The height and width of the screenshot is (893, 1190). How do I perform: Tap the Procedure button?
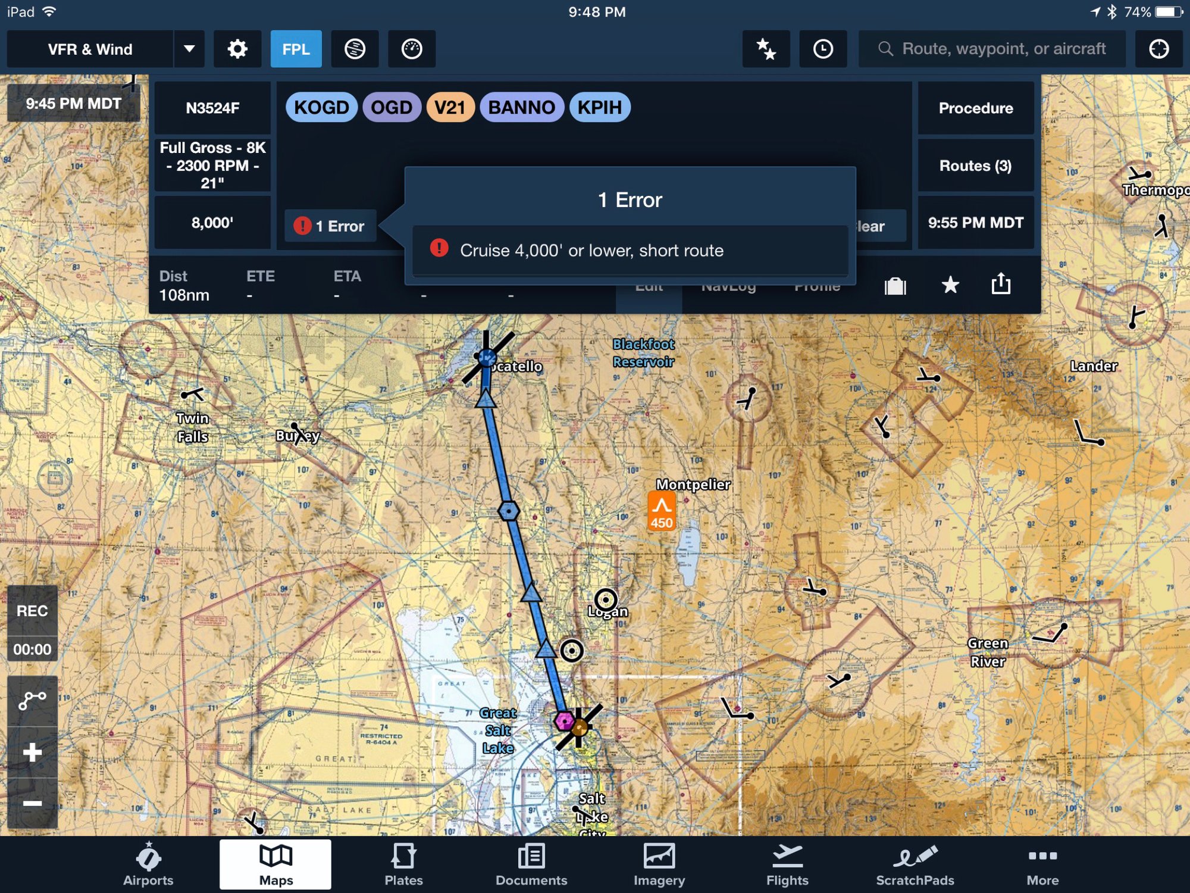coord(976,108)
